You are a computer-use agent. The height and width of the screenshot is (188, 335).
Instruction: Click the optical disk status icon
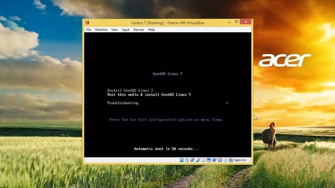tap(187, 160)
